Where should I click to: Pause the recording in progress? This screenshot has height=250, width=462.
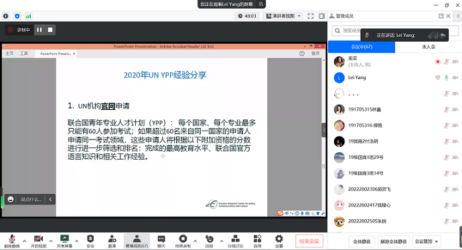[40, 29]
